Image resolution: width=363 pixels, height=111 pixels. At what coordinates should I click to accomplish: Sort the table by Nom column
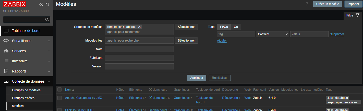(68, 90)
